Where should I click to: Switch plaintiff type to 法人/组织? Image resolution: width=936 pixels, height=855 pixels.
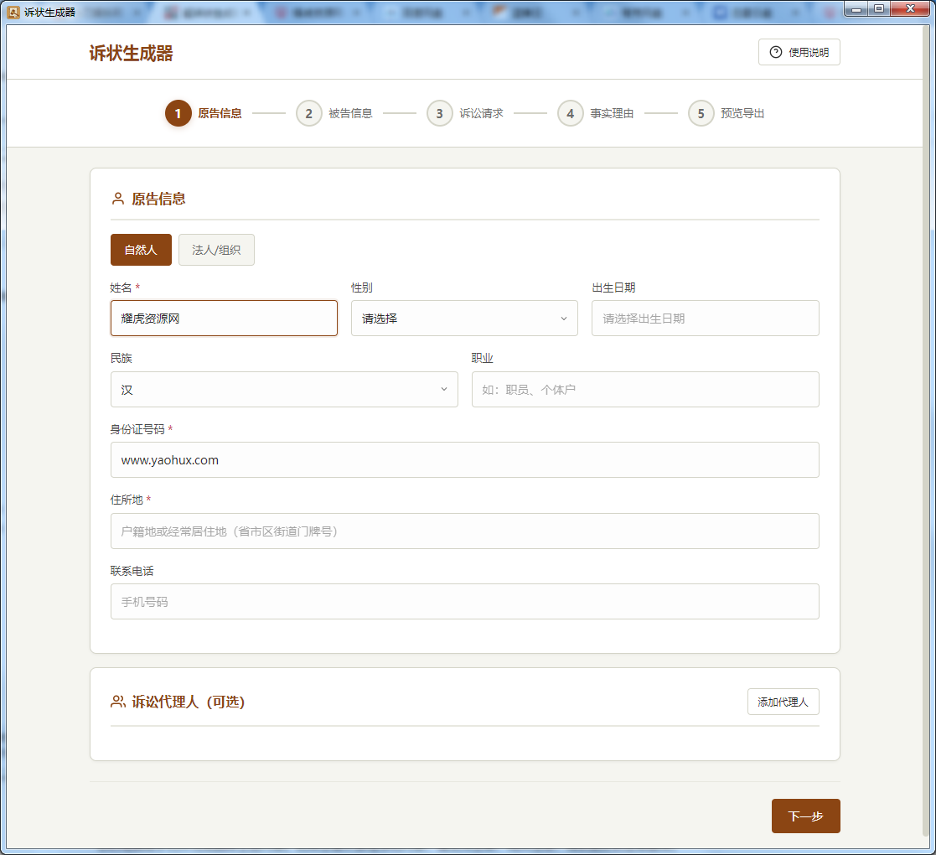(216, 250)
